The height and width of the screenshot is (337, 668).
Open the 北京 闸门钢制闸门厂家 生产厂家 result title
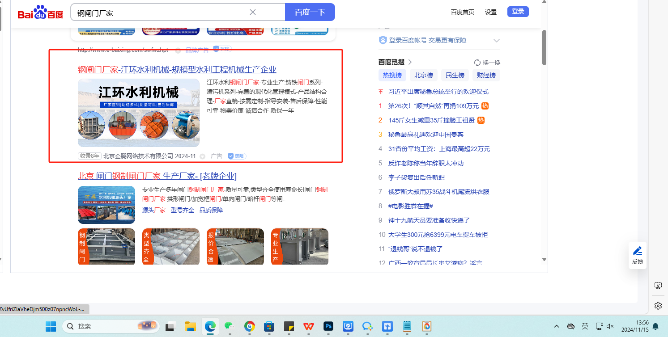(157, 176)
